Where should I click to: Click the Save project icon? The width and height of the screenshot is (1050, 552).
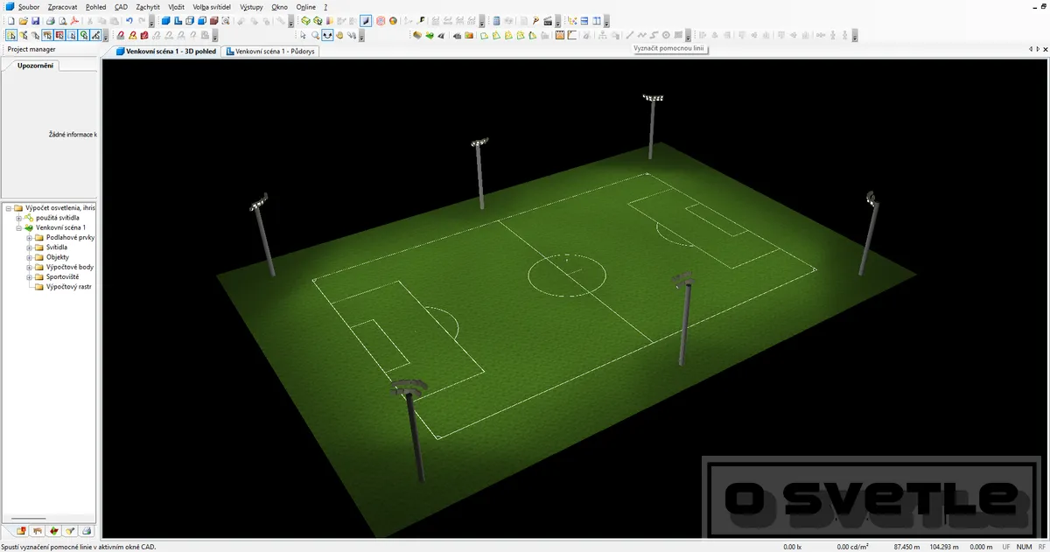[x=35, y=20]
